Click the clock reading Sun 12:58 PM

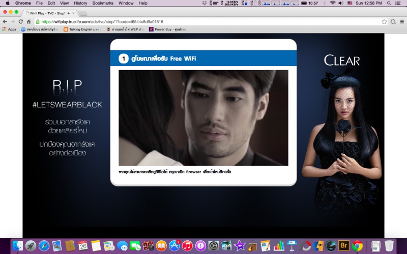click(x=368, y=3)
